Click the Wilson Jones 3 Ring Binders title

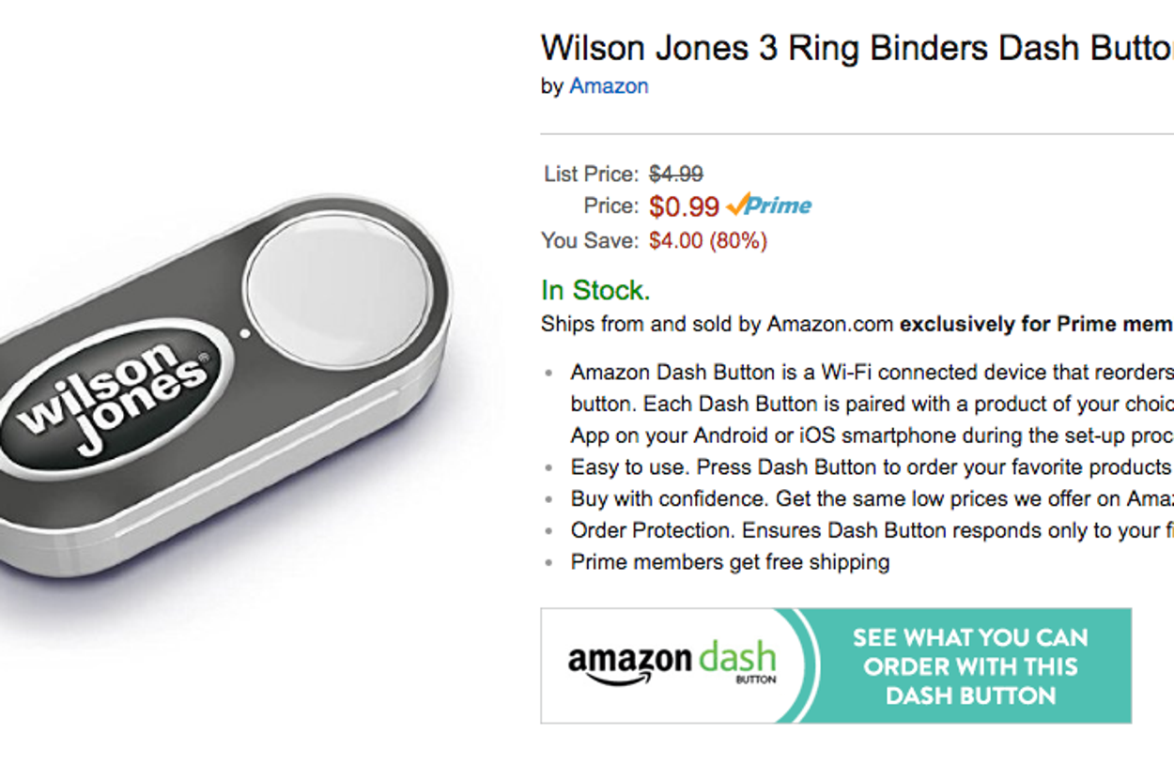pyautogui.click(x=857, y=48)
